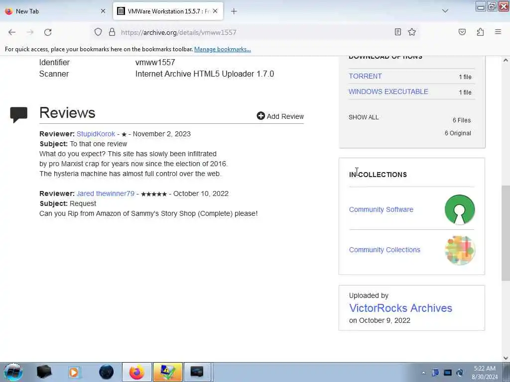Open the Save to Pocket icon
Screen dimensions: 510x382
pyautogui.click(x=462, y=32)
